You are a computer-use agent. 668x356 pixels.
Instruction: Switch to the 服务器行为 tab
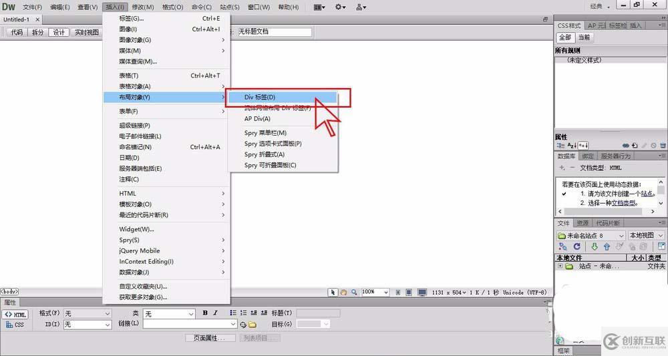(x=615, y=156)
